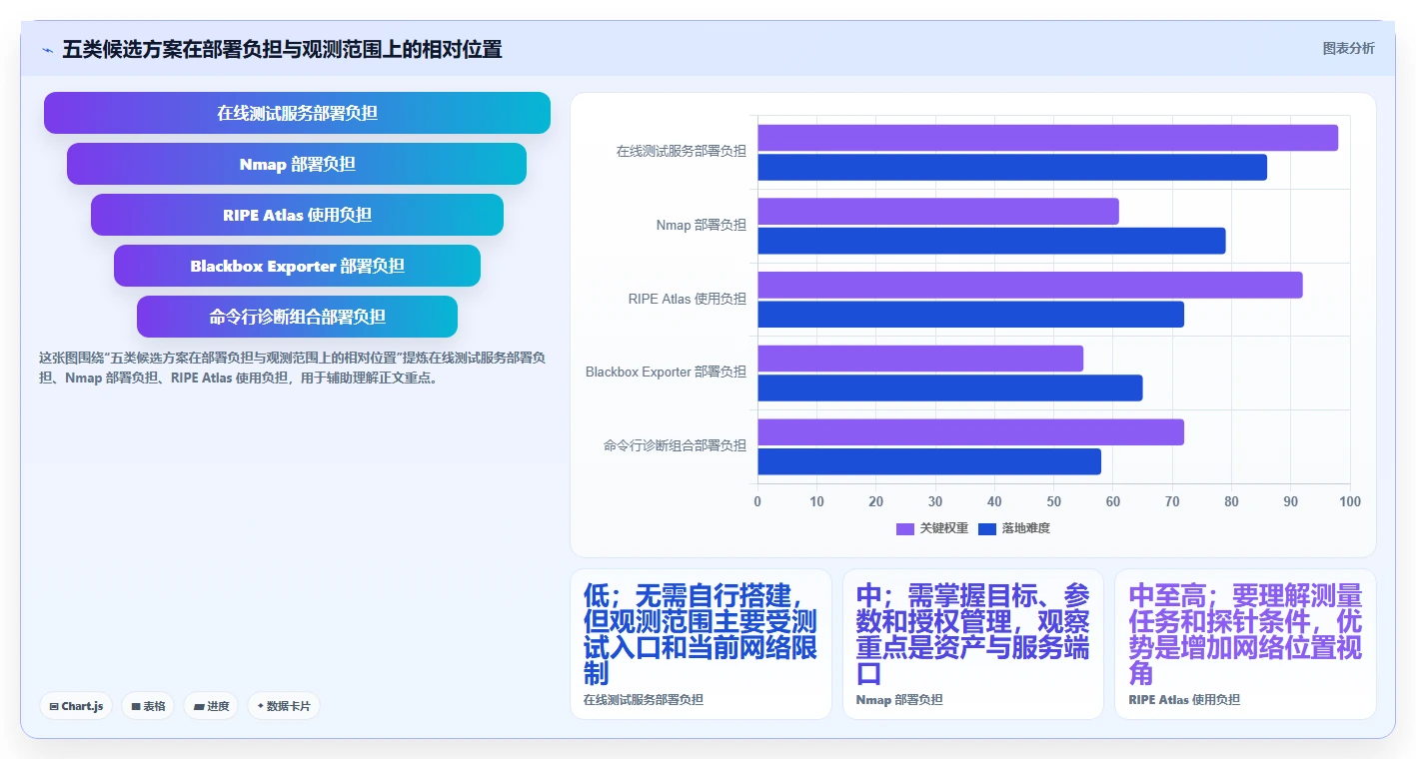Click the 数据卡片 tag chip
Screen dimensions: 1416x759
tap(284, 706)
